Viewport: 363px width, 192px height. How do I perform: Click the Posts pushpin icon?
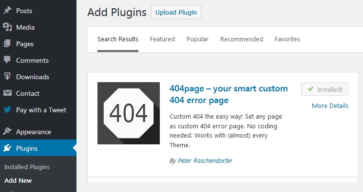point(7,11)
